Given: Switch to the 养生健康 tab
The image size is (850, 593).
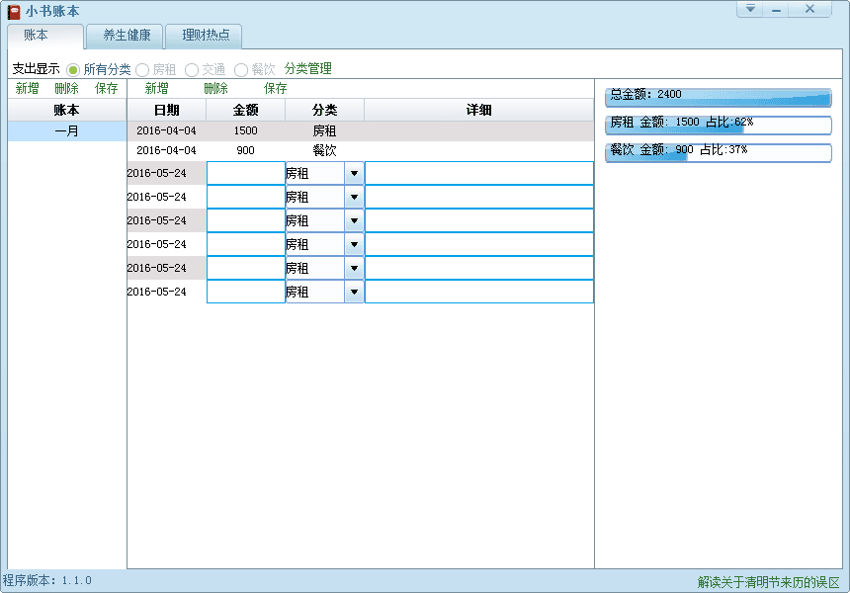Looking at the screenshot, I should [x=127, y=36].
